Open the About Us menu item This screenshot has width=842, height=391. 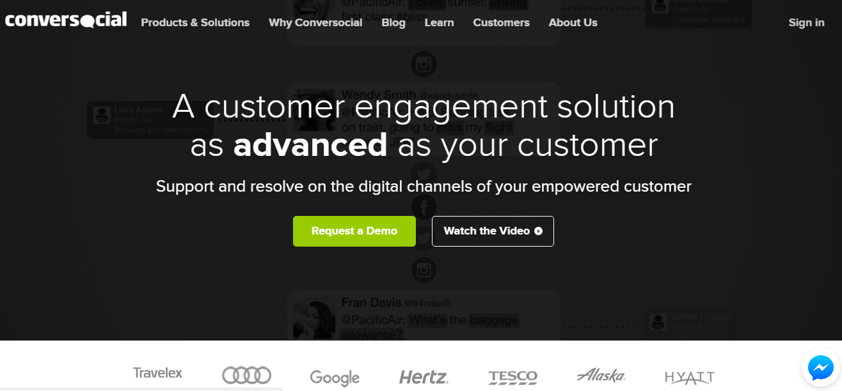tap(573, 22)
